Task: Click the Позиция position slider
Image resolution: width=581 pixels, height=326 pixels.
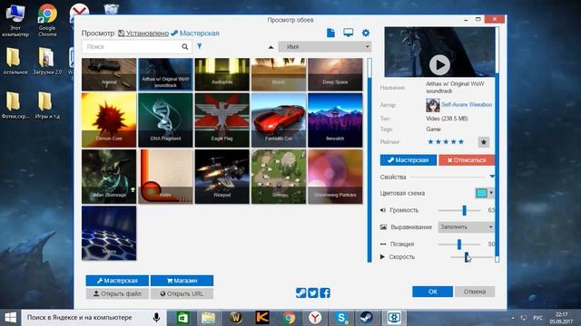Action: click(x=459, y=244)
